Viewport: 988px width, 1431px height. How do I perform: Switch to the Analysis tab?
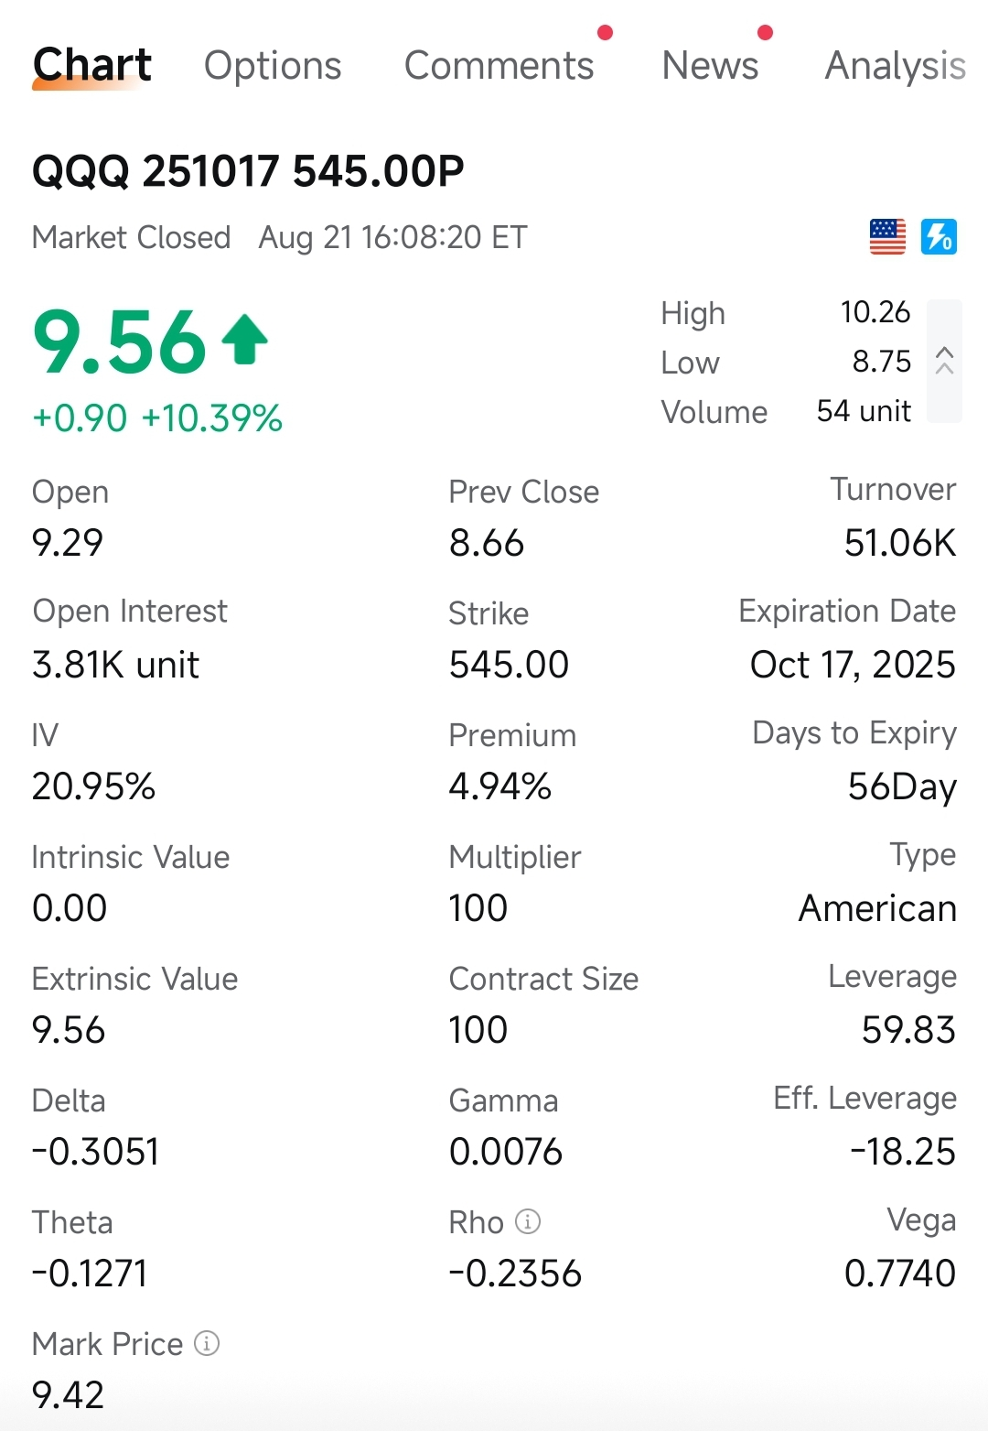895,65
